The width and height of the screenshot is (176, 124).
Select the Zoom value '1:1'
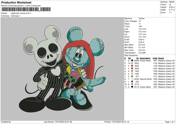(x=170, y=13)
